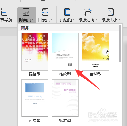This screenshot has width=127, height=126.
Task: Click the 晶格型 label text
Action: [x=35, y=74]
